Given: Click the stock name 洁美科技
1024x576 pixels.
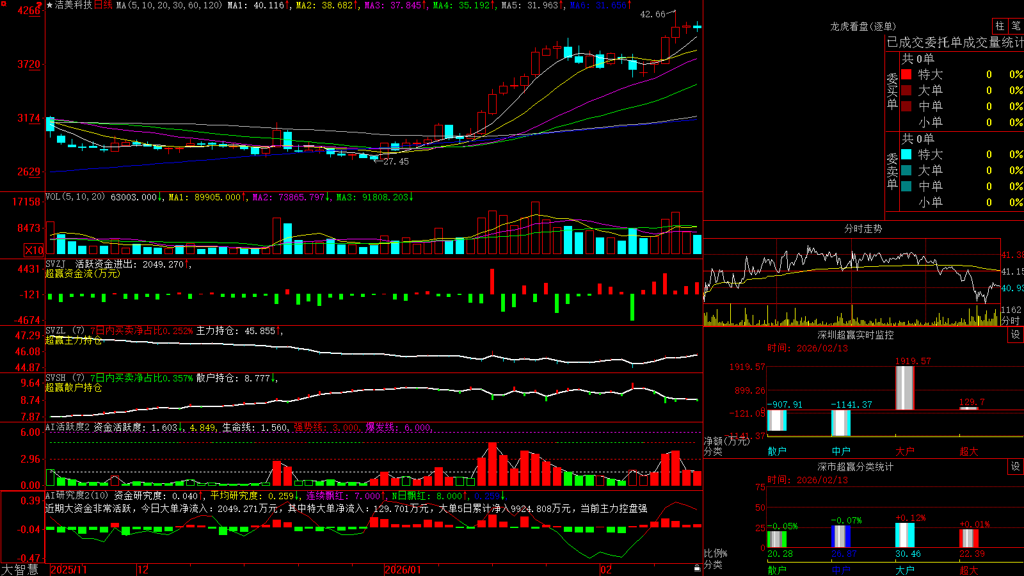Looking at the screenshot, I should (x=74, y=5).
